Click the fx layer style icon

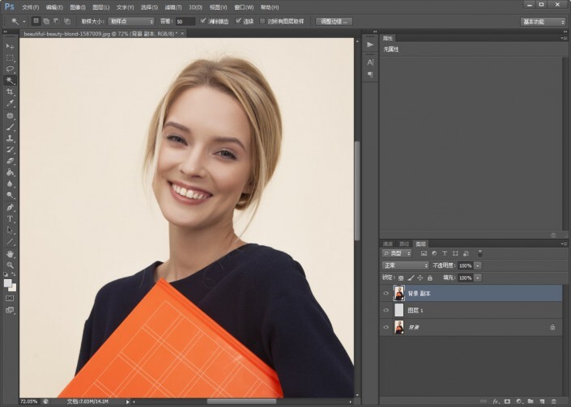pos(495,401)
